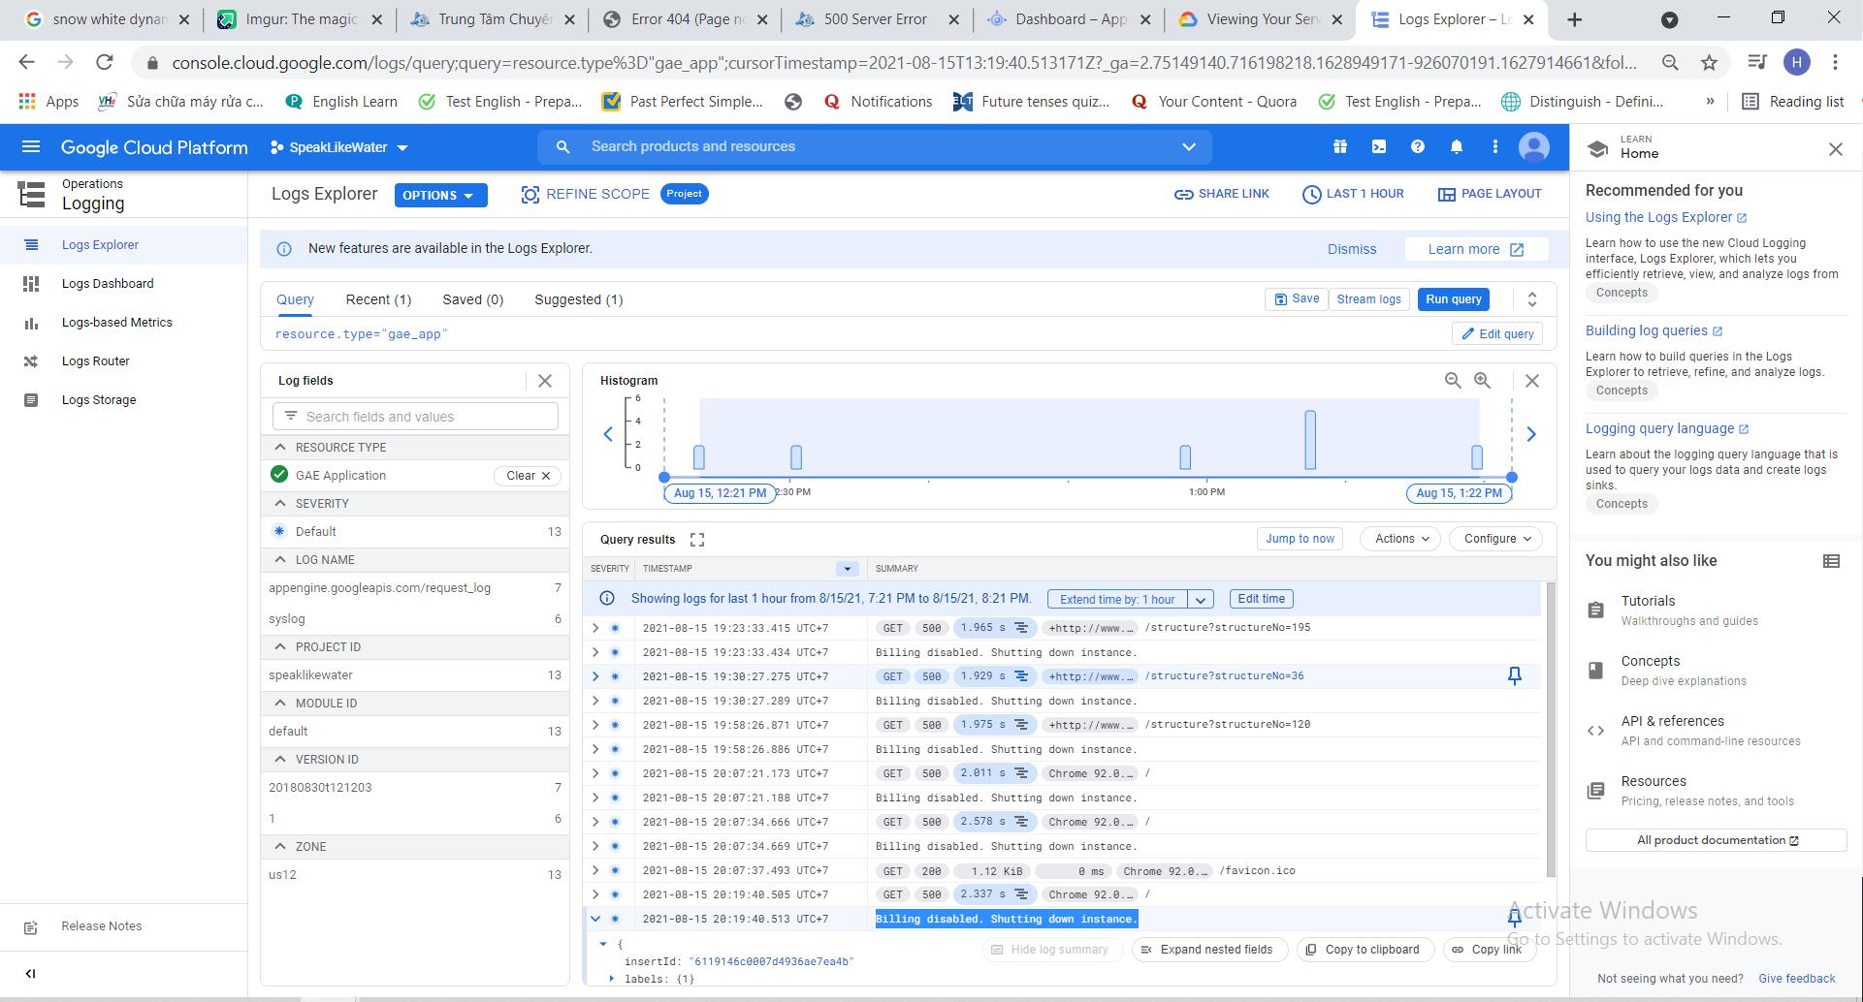Image resolution: width=1863 pixels, height=1002 pixels.
Task: Open the Help question mark icon
Action: pyautogui.click(x=1418, y=147)
